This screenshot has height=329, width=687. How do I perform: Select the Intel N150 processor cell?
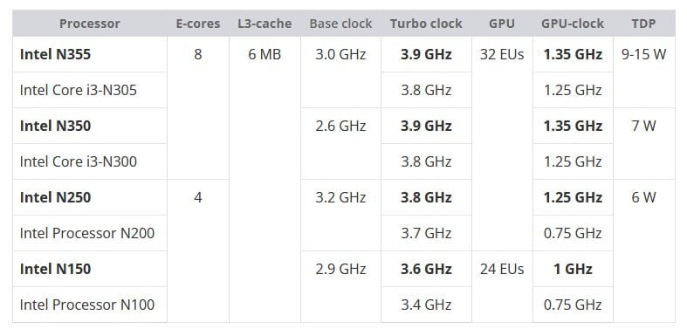point(90,269)
